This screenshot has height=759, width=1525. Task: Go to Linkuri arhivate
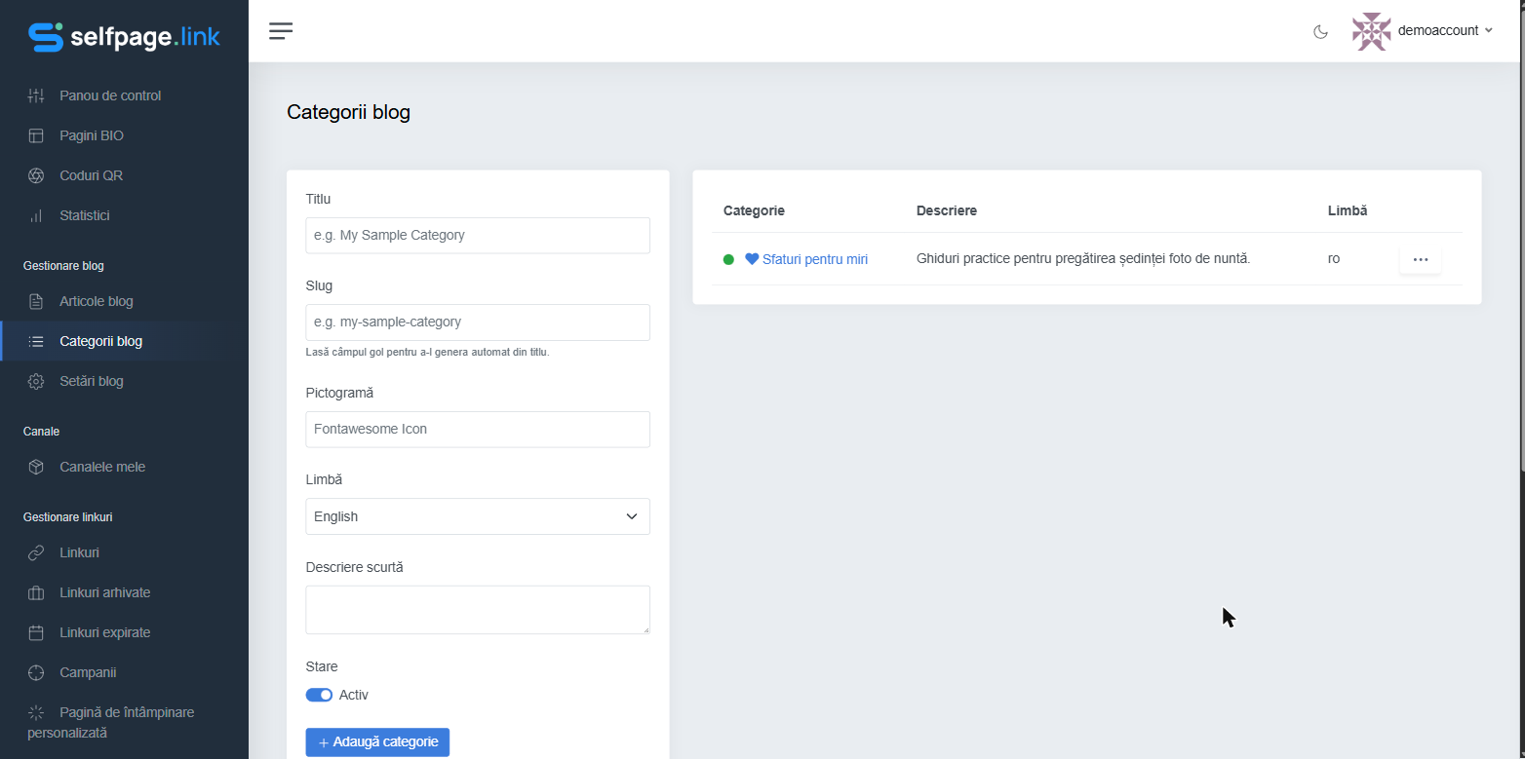pos(124,592)
